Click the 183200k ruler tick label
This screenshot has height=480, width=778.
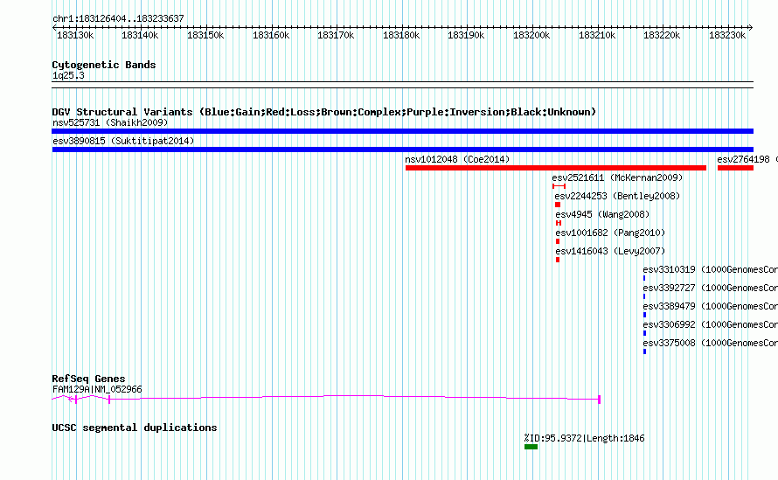(531, 35)
